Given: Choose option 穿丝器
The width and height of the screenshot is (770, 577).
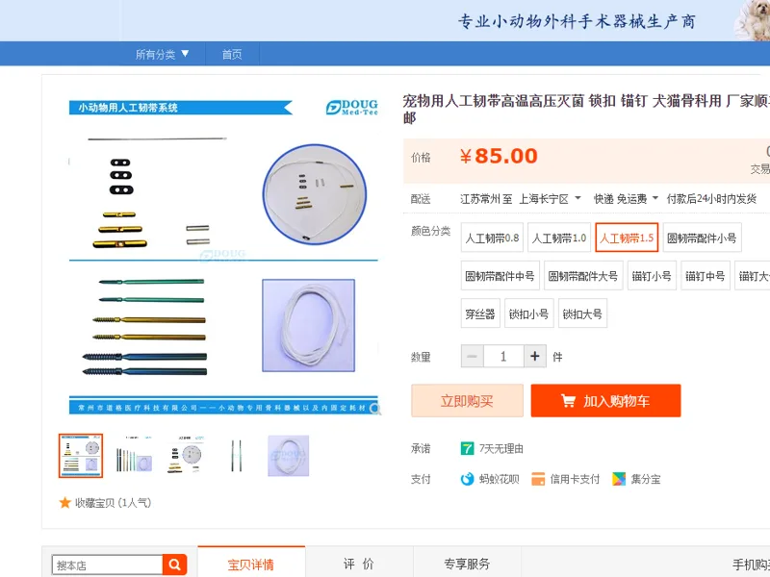Looking at the screenshot, I should (x=480, y=314).
